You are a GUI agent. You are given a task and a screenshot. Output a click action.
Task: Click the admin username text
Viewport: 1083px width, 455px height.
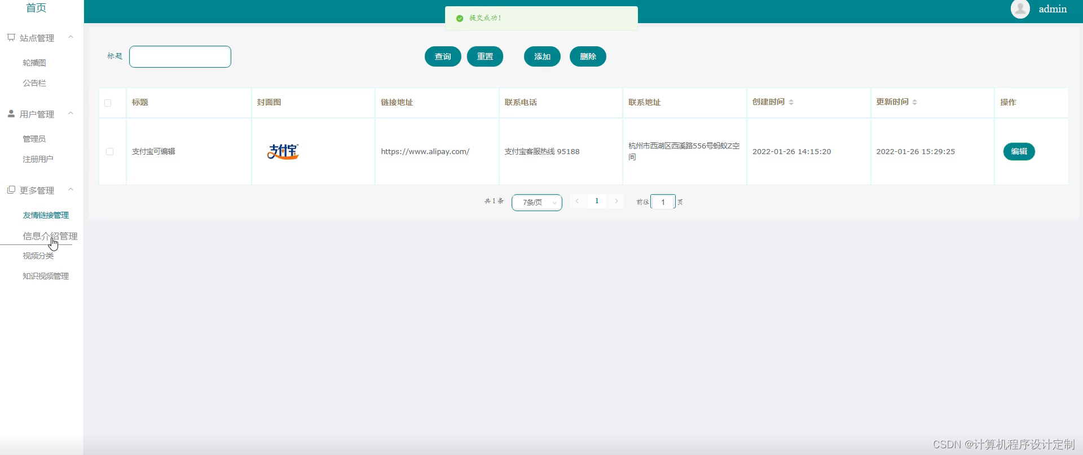(1053, 9)
